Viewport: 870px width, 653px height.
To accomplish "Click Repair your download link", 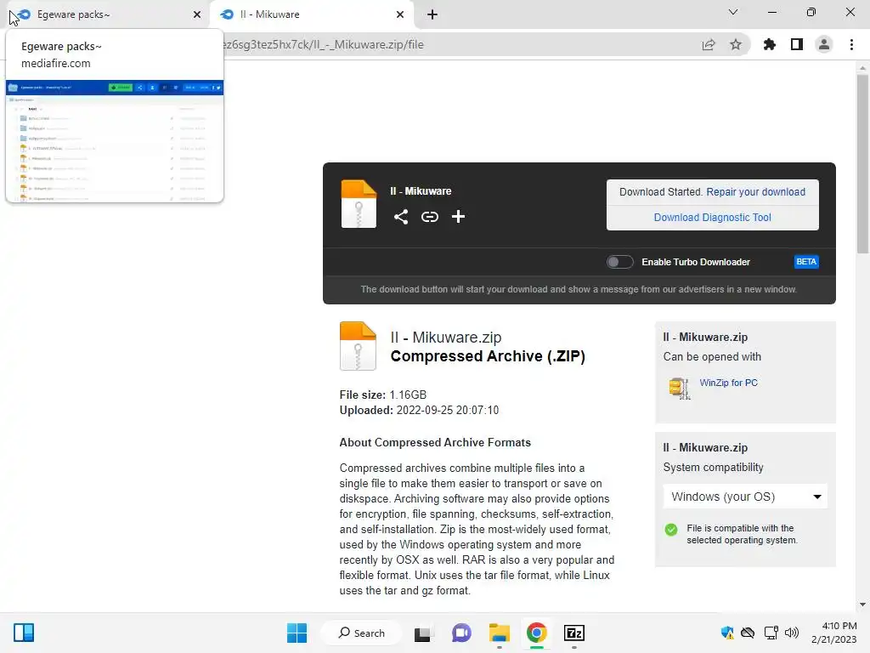I will coord(755,192).
